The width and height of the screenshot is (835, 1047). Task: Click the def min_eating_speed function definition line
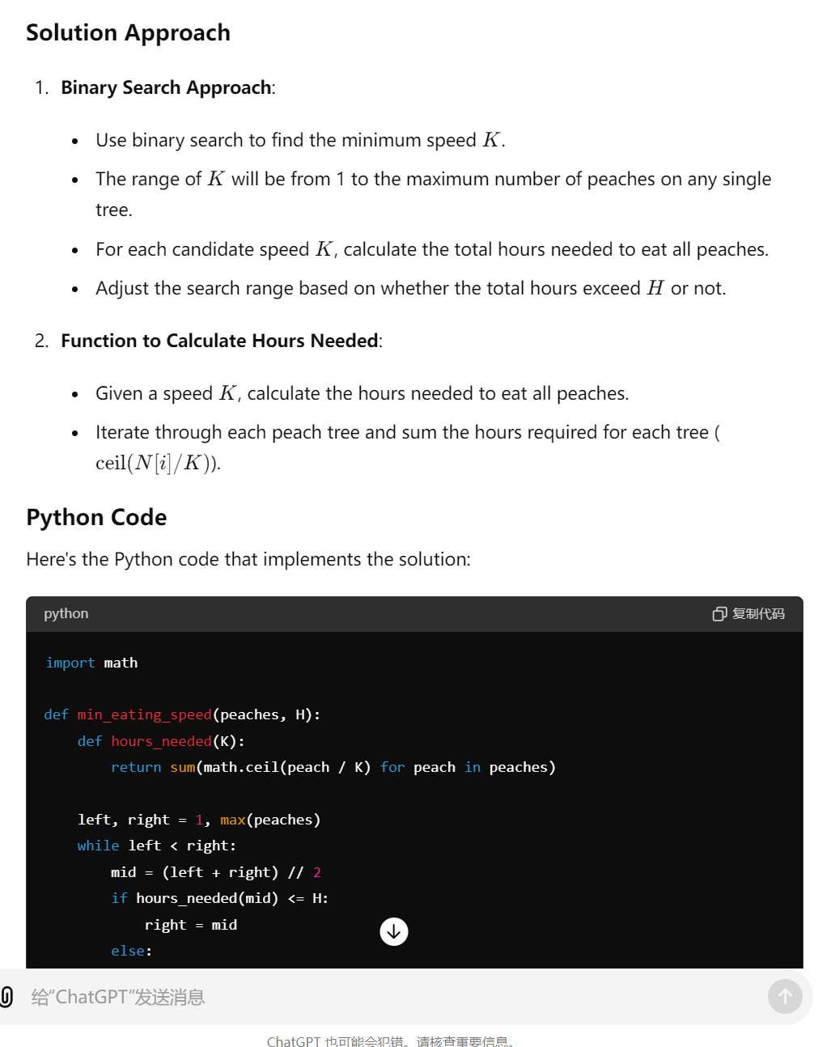tap(182, 714)
